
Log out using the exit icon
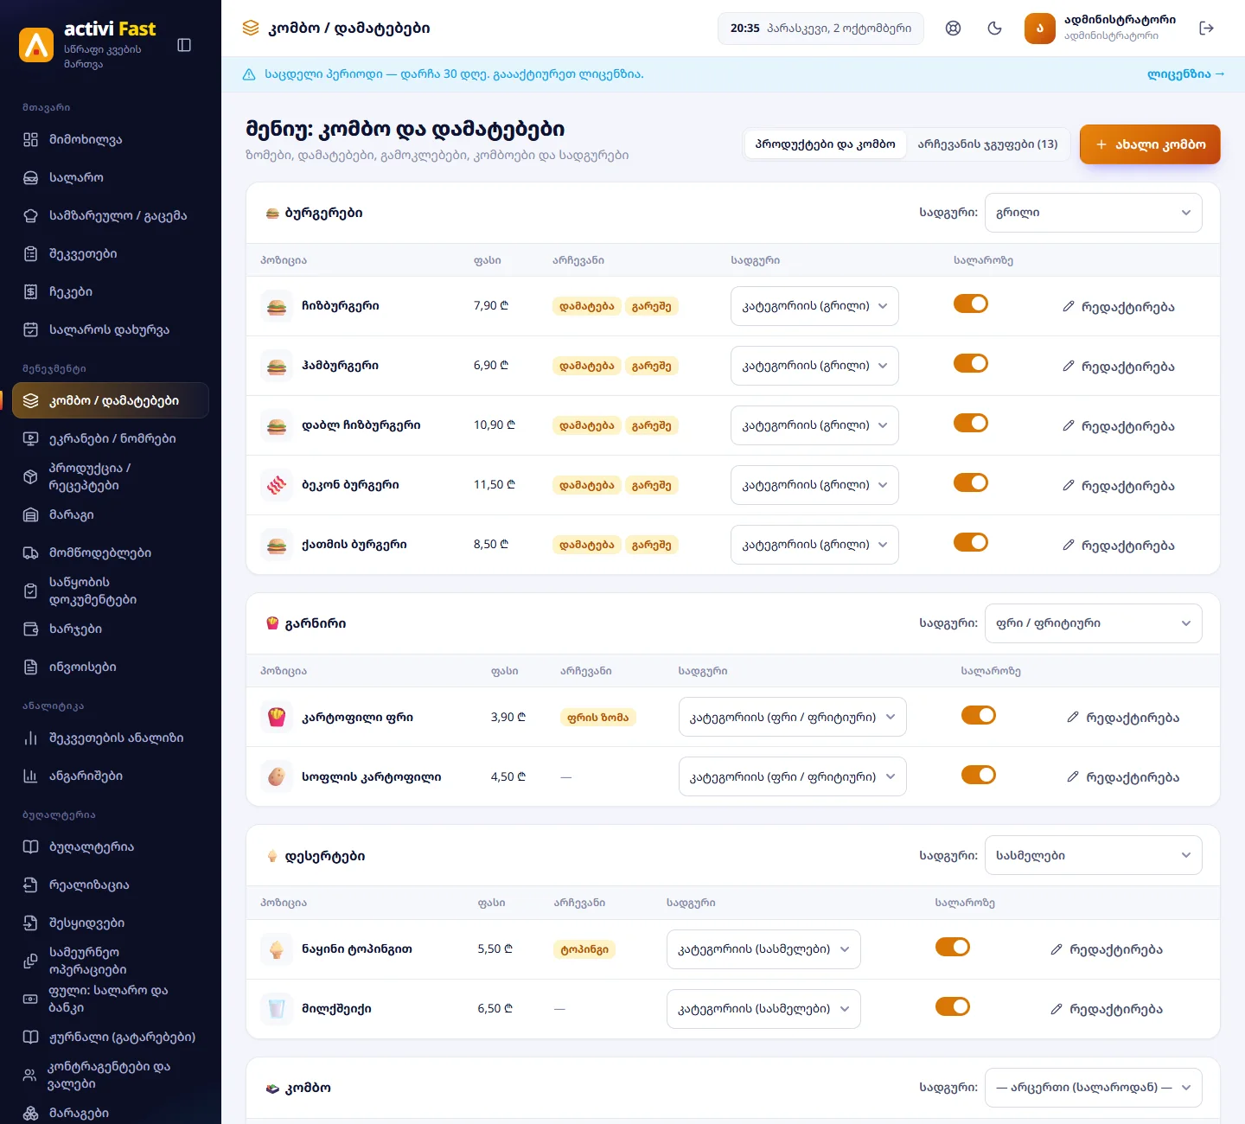[1207, 29]
